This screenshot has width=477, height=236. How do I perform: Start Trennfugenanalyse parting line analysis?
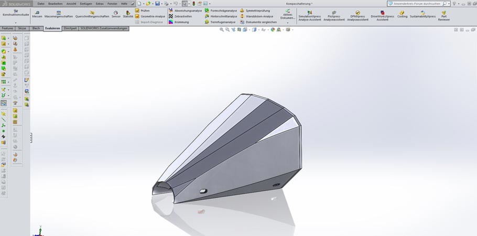click(220, 22)
